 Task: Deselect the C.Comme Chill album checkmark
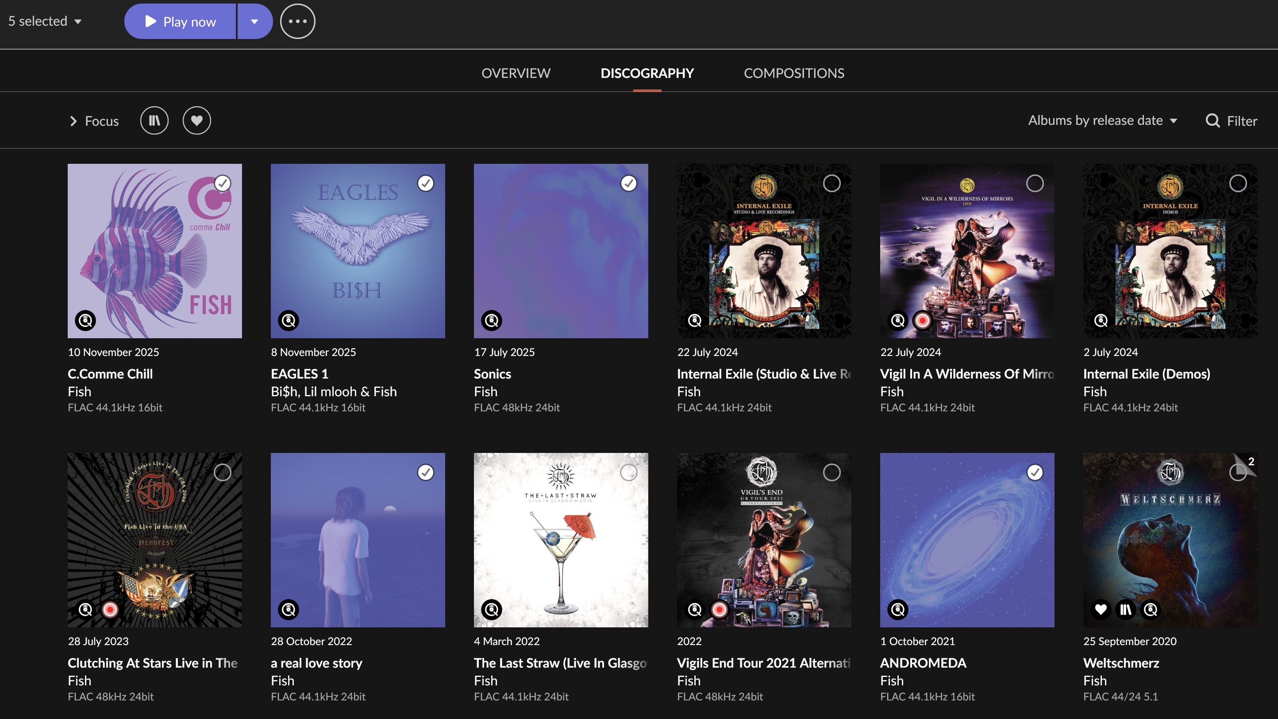(x=222, y=184)
